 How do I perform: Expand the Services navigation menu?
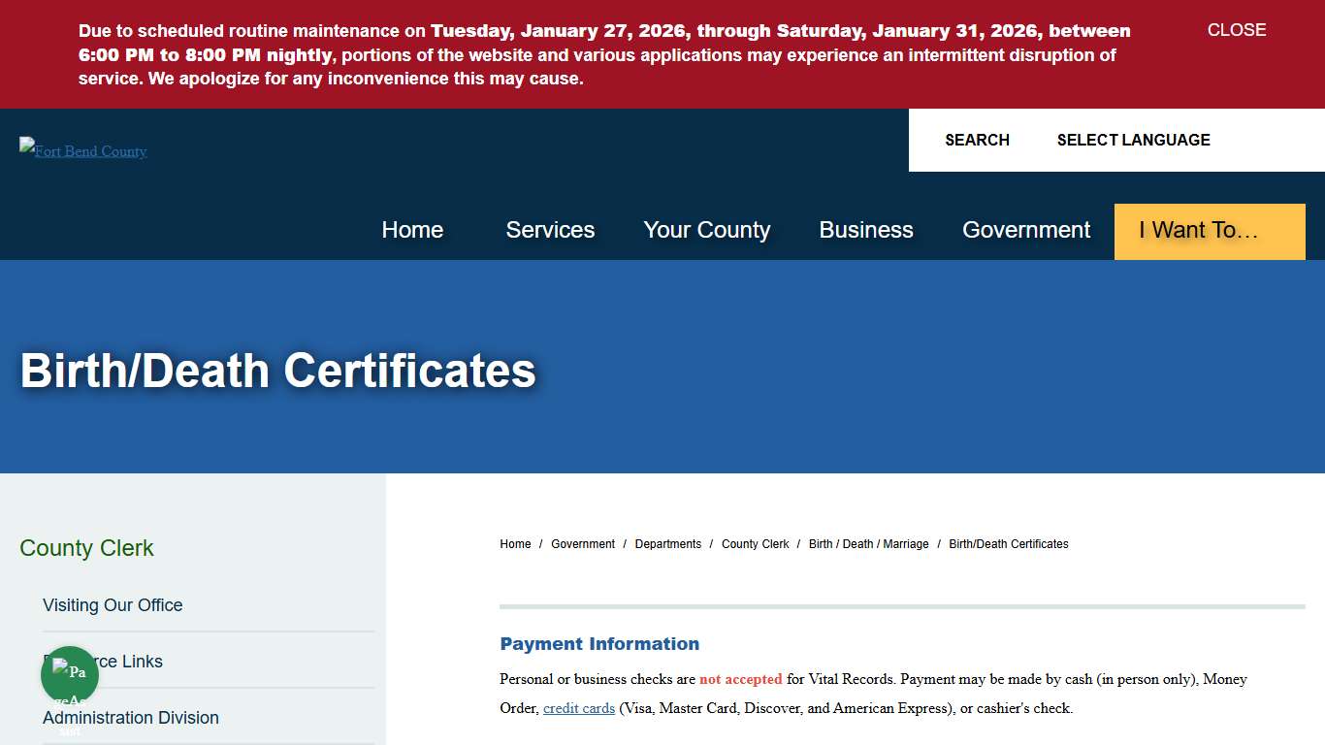click(x=550, y=230)
